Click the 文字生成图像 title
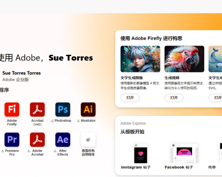 click(132, 78)
